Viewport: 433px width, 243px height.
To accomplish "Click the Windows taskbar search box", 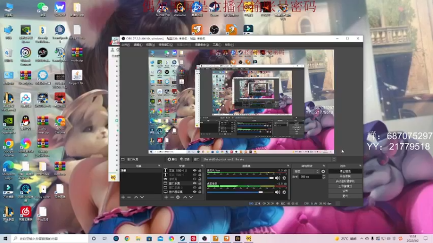I will 50,239.
